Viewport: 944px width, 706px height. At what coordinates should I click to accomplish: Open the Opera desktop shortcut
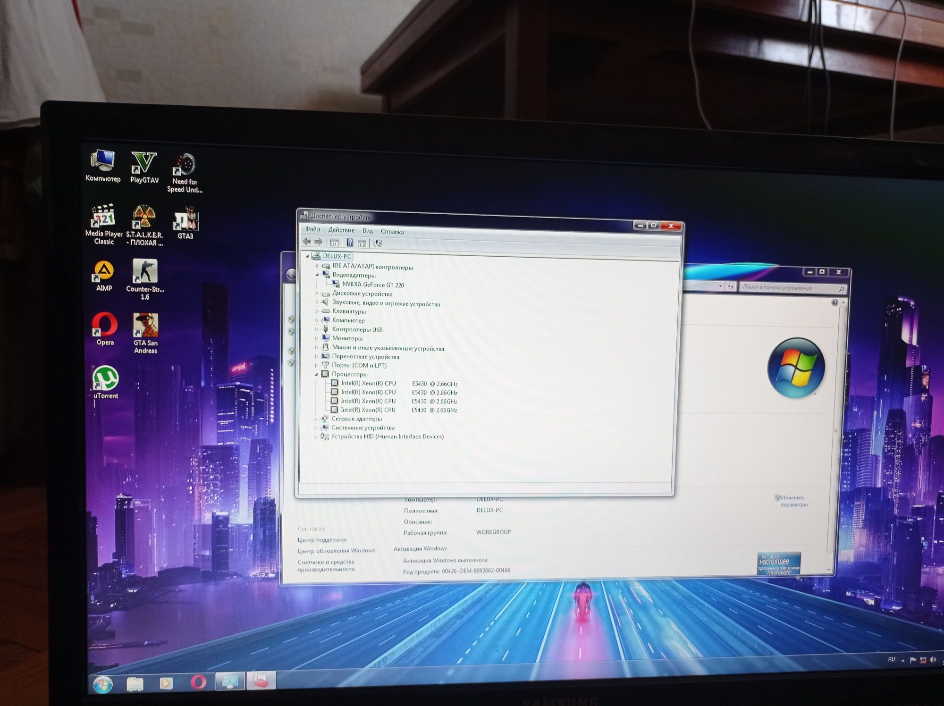coord(105,329)
